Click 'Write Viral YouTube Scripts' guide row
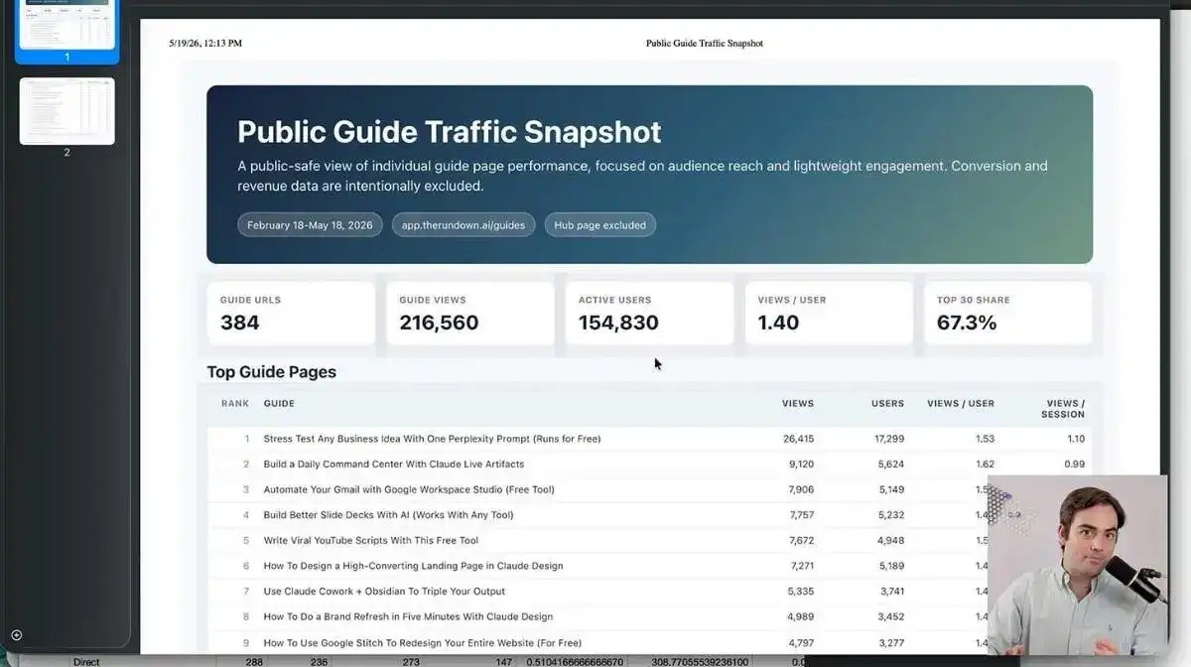 (x=649, y=541)
